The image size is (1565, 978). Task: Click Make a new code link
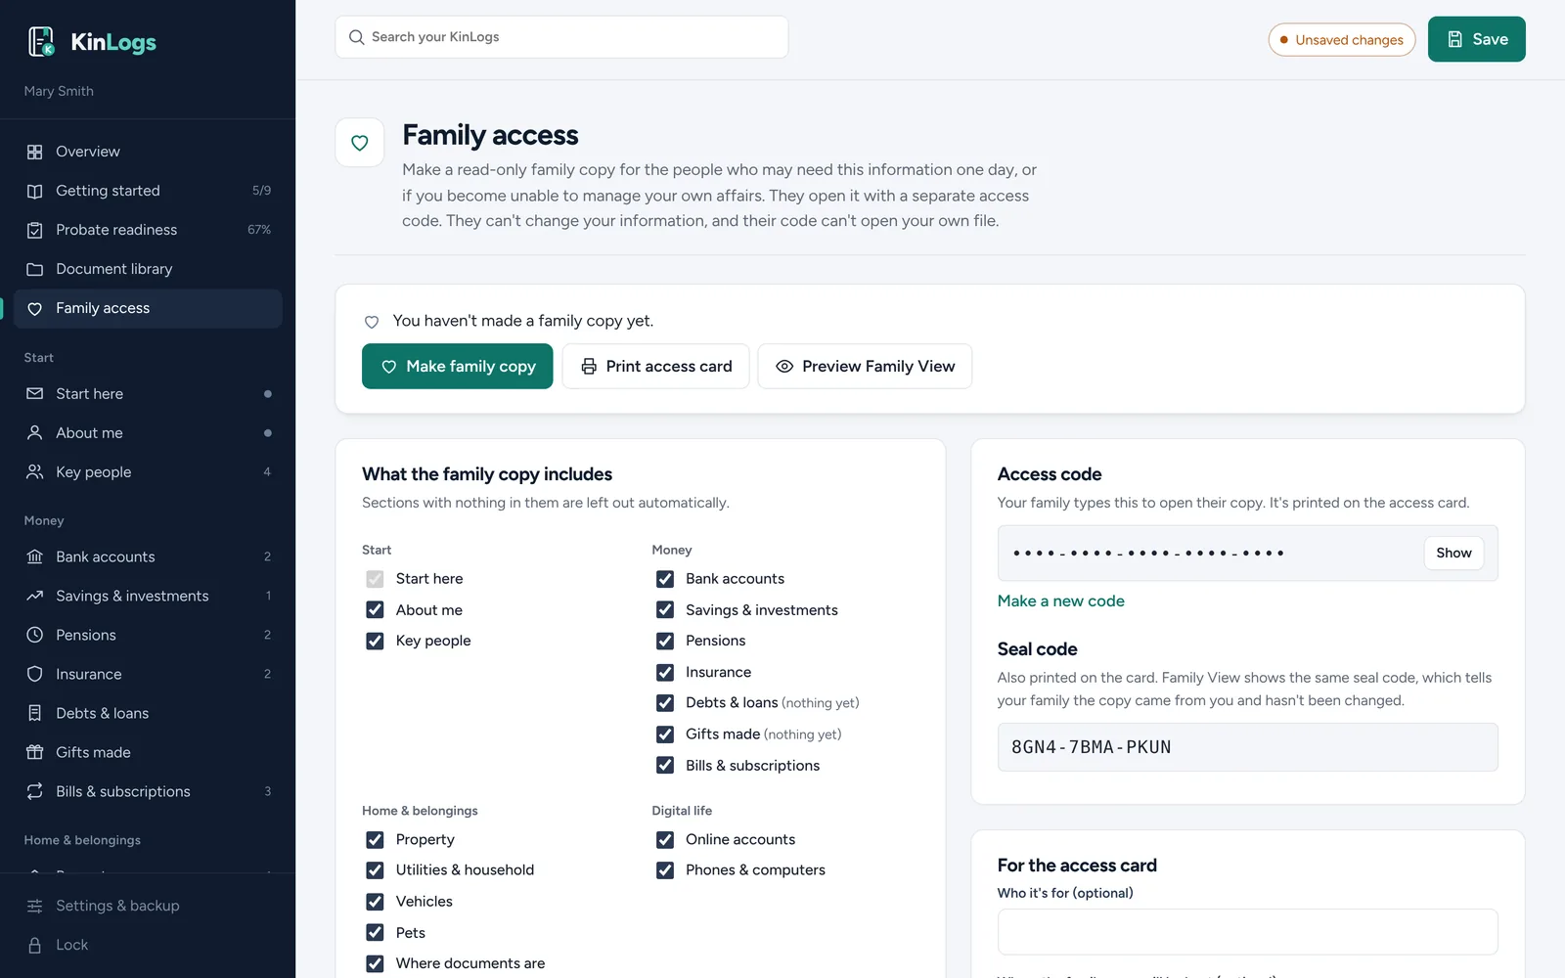[x=1060, y=601]
